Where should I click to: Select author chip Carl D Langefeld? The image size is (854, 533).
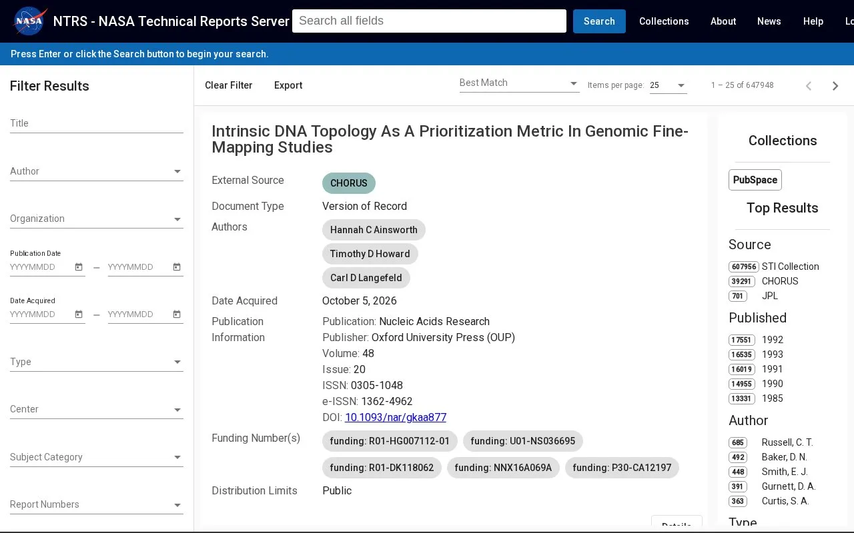(x=366, y=278)
